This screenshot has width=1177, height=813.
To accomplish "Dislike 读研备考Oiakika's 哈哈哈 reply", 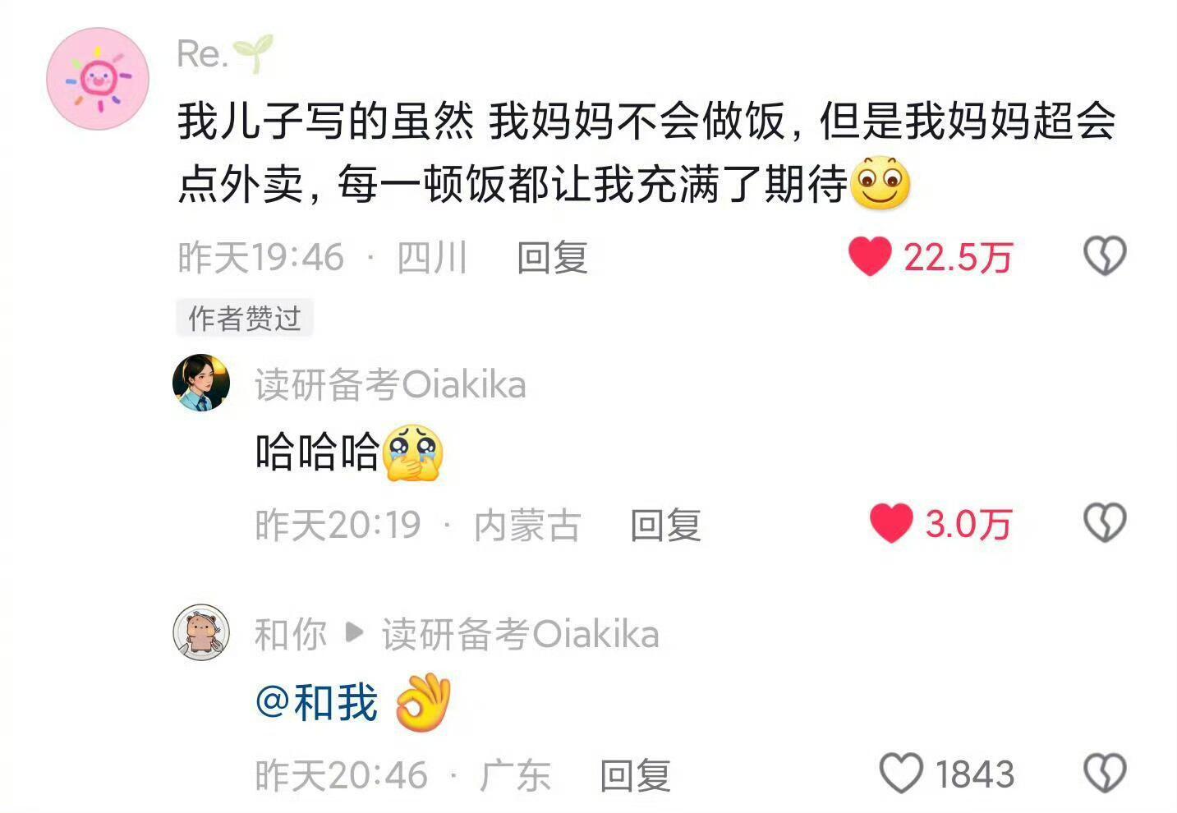I will (x=1105, y=523).
